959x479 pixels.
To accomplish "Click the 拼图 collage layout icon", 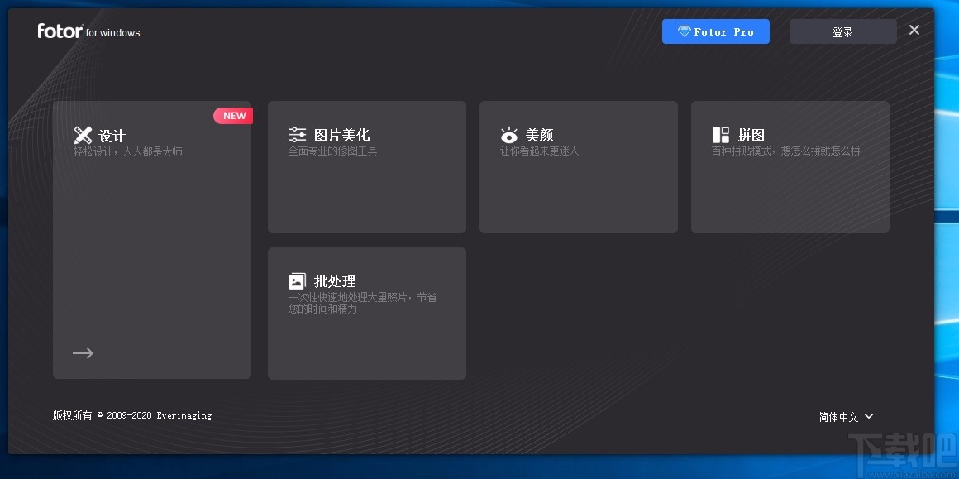I will (721, 134).
